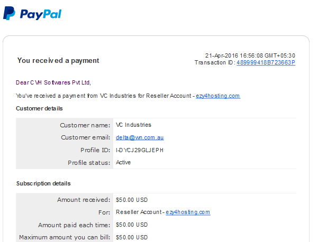This screenshot has width=318, height=242.
Task: Open ezy4hosting.com link in payment message
Action: click(218, 96)
